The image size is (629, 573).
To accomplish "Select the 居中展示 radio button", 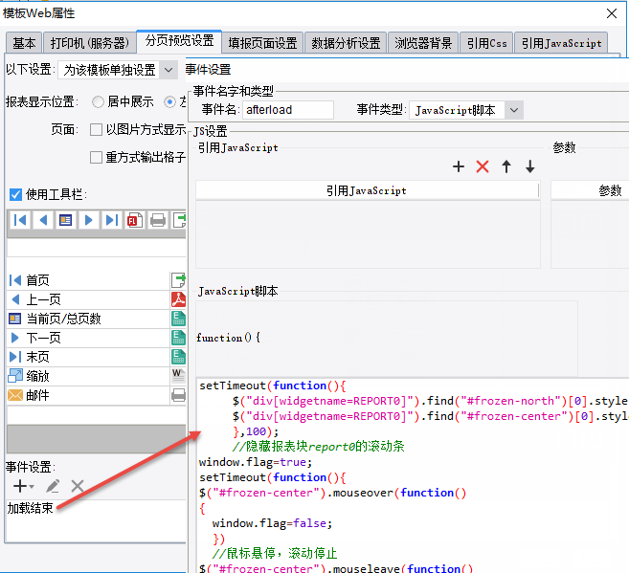I will click(x=98, y=101).
